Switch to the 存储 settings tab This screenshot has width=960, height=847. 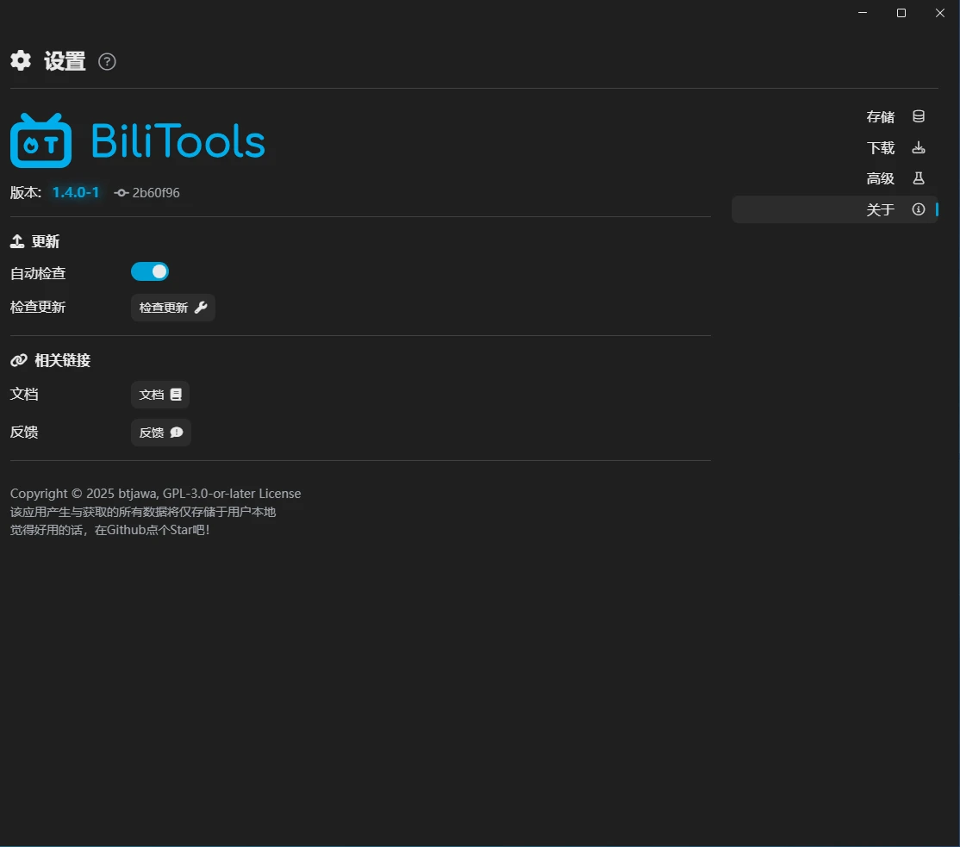(x=881, y=117)
